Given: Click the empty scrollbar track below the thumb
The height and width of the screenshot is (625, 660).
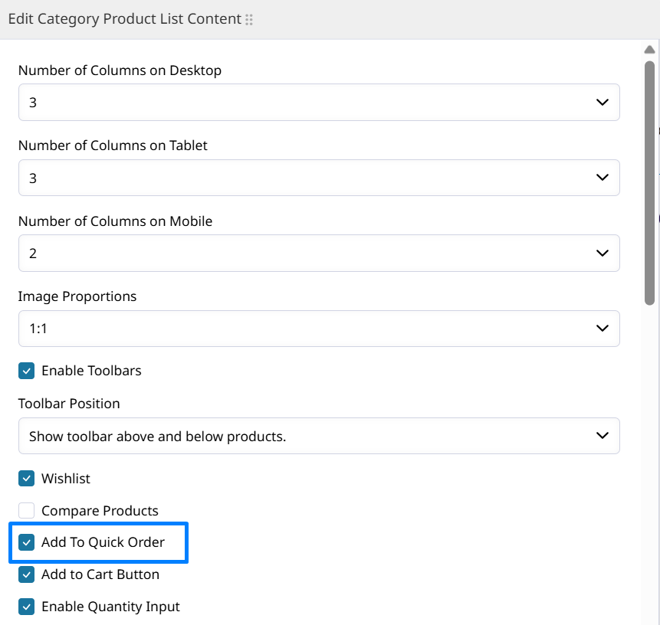Looking at the screenshot, I should click(x=649, y=460).
